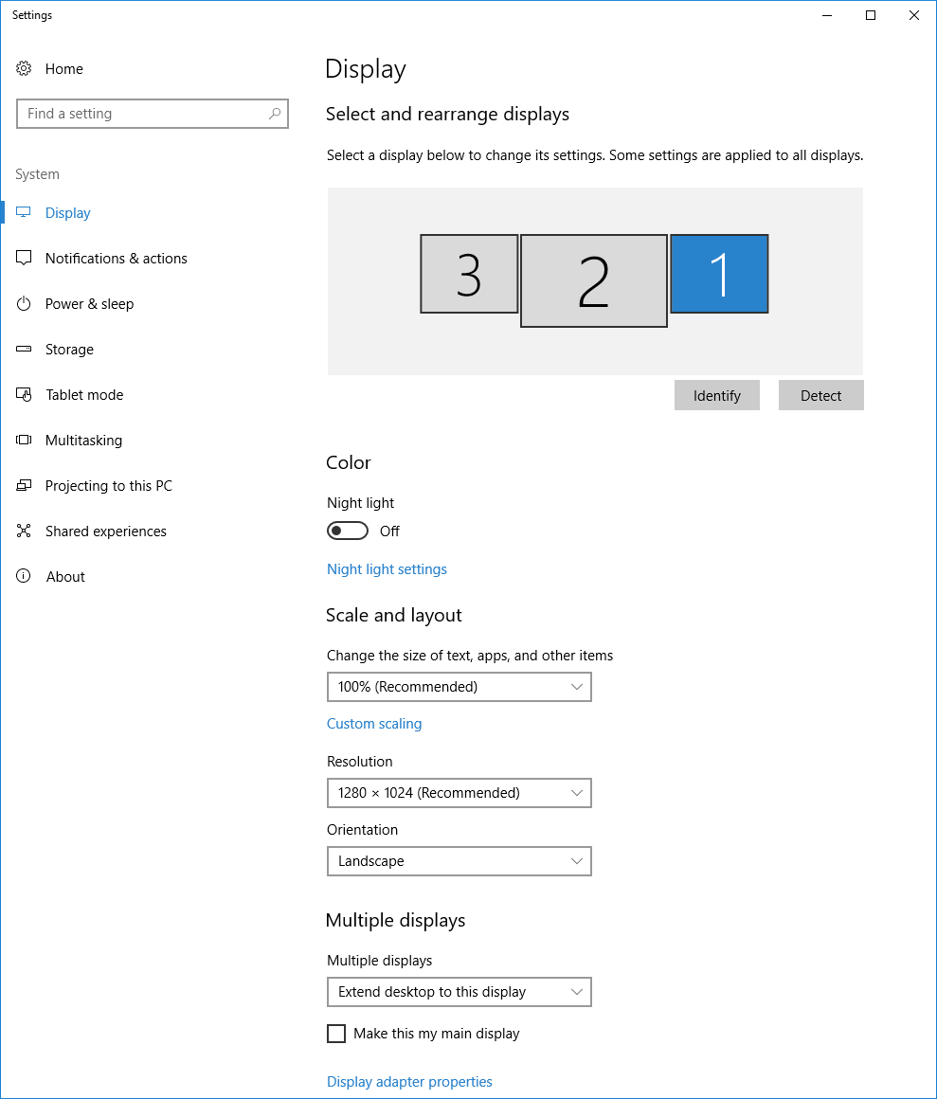Viewport: 937px width, 1099px height.
Task: Open the Multiple displays dropdown
Action: pyautogui.click(x=459, y=992)
